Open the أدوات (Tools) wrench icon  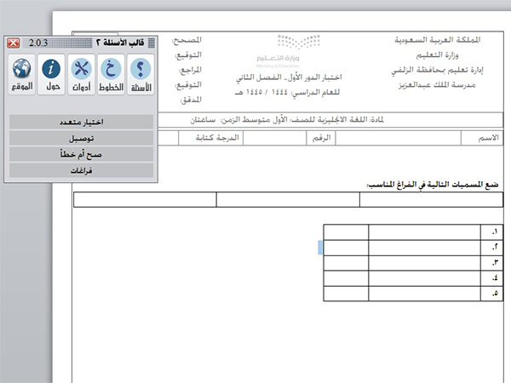(82, 75)
